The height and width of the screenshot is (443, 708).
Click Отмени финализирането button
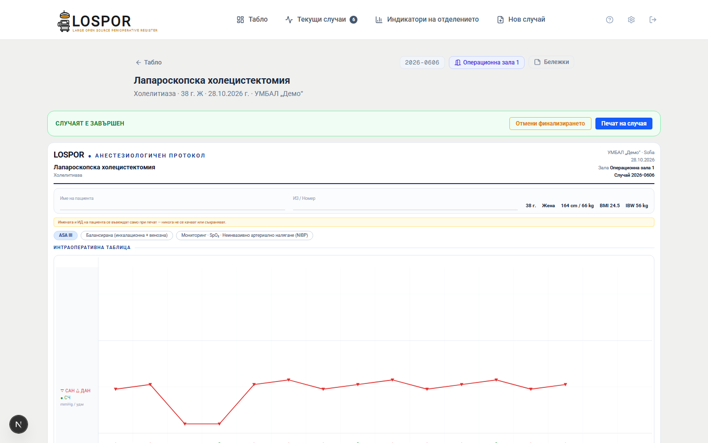[550, 124]
